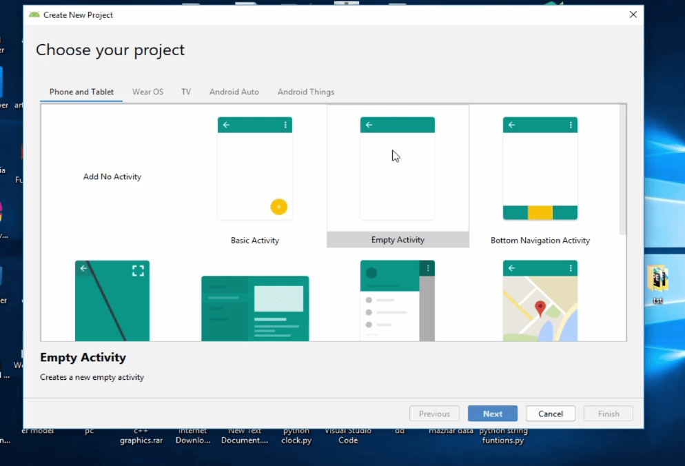Open the python clock.py desktop icon
Screen dimensions: 685x466
pyautogui.click(x=296, y=435)
